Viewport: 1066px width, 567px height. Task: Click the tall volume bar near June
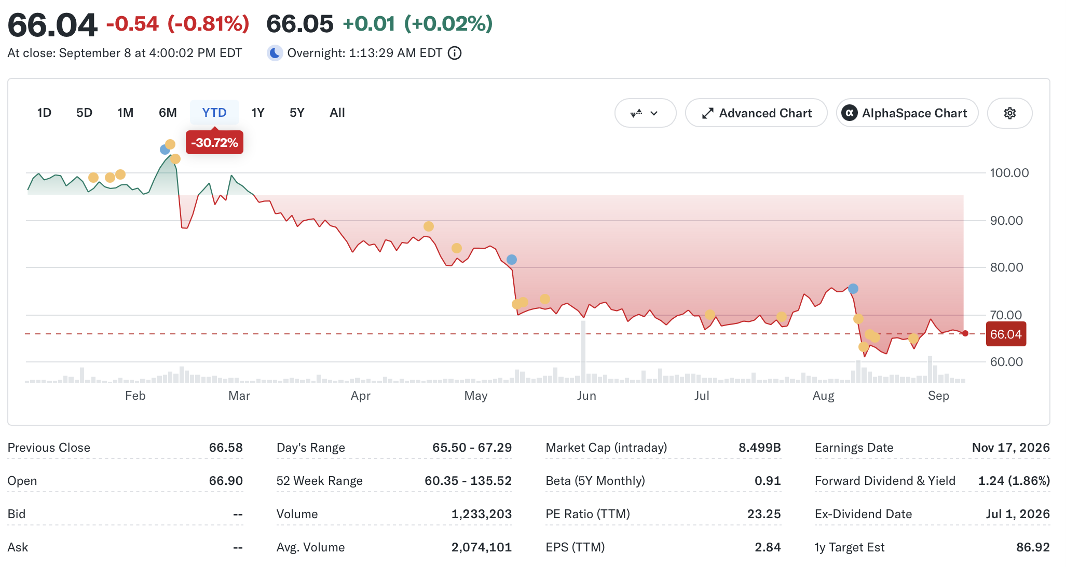[x=583, y=352]
